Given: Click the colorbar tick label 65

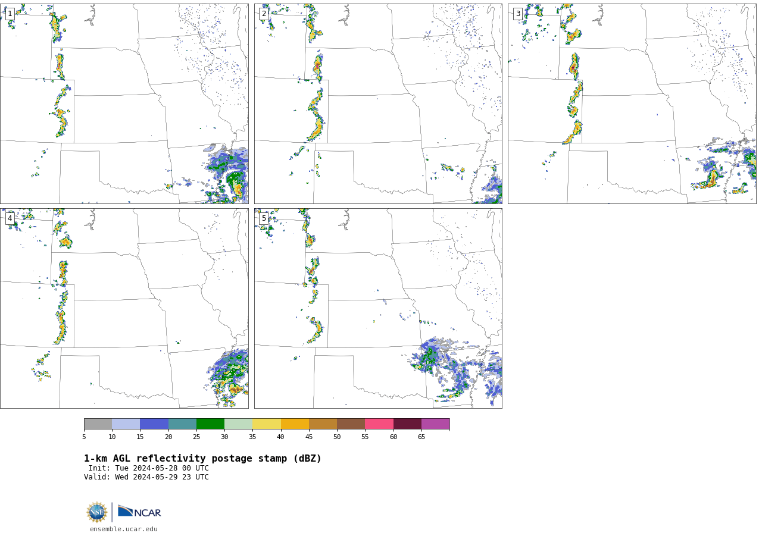Looking at the screenshot, I should [421, 437].
